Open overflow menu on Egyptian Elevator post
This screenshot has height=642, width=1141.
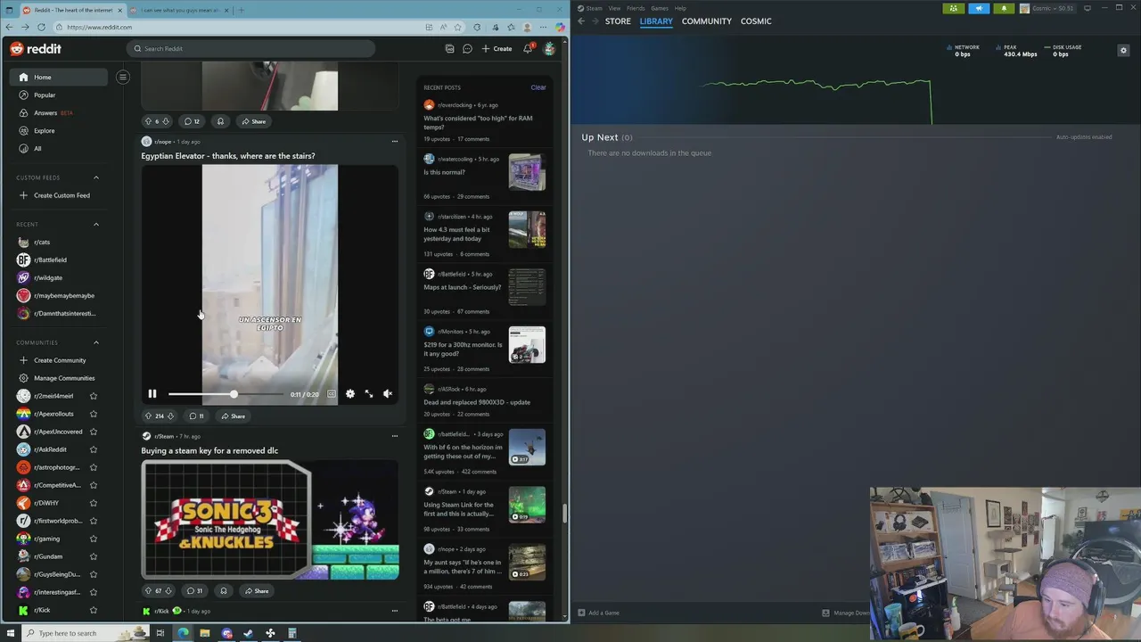pyautogui.click(x=395, y=141)
